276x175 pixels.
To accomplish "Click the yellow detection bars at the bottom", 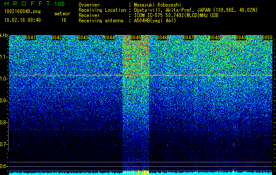I will click(136, 172).
